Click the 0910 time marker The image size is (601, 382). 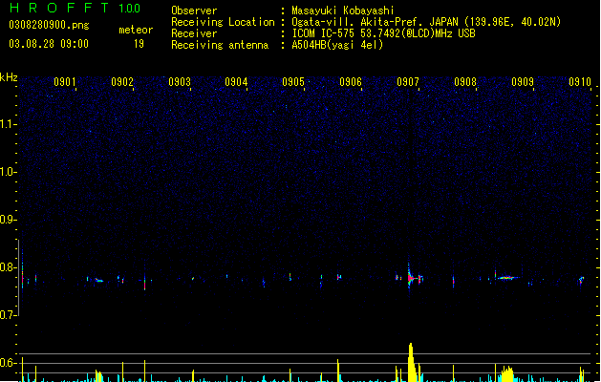580,82
